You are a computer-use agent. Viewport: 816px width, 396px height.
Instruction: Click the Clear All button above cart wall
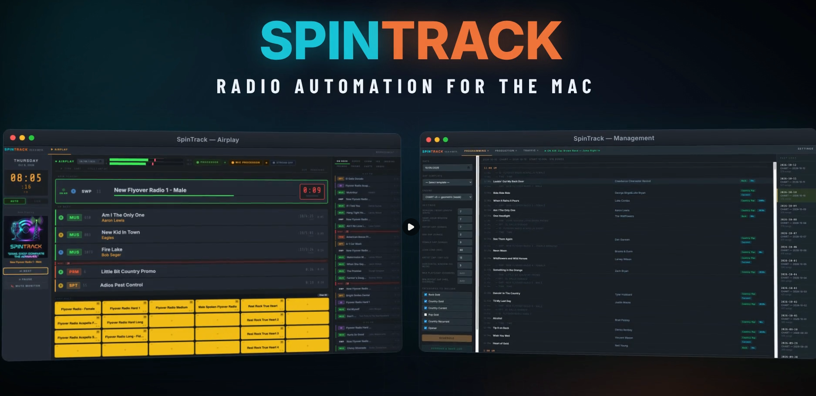tap(323, 295)
